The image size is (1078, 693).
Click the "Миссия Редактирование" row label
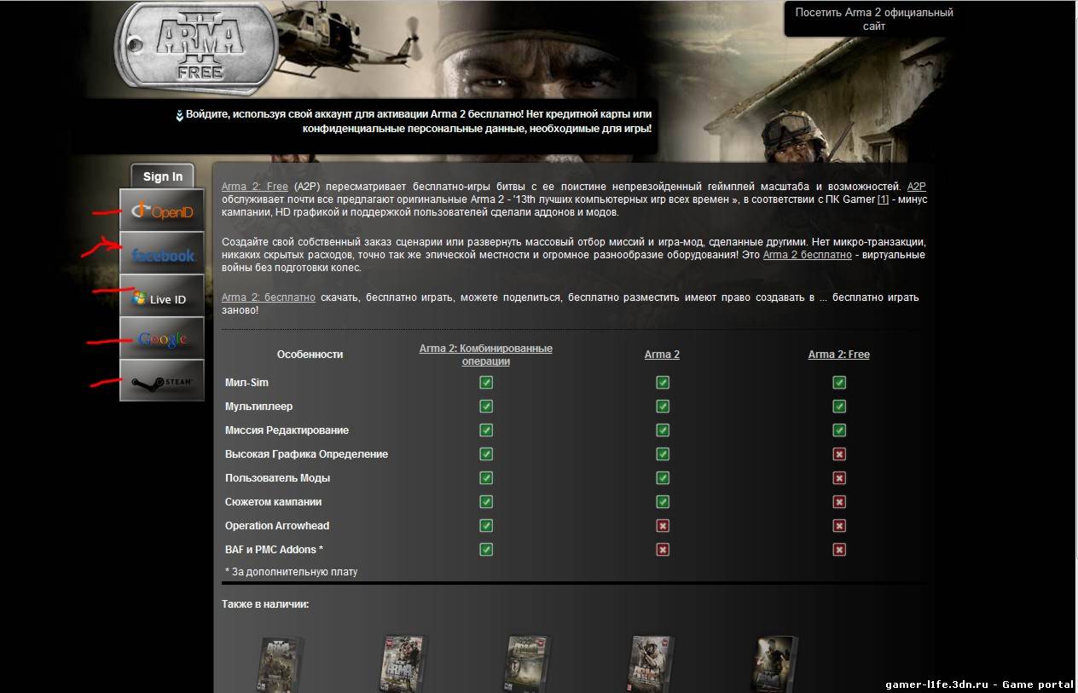pos(287,430)
